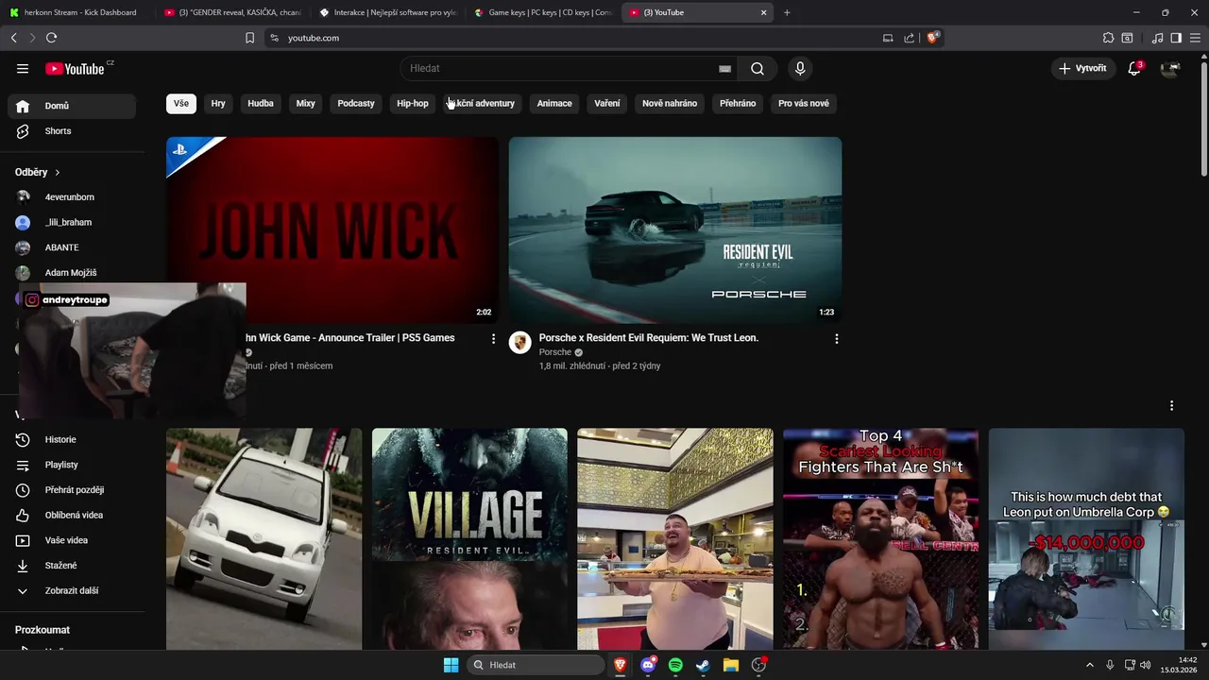Viewport: 1209px width, 680px height.
Task: Open options for Porsche Resident Evil video
Action: [836, 339]
